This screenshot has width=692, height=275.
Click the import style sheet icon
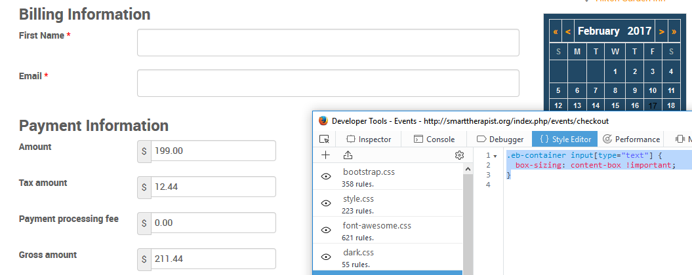pyautogui.click(x=348, y=155)
